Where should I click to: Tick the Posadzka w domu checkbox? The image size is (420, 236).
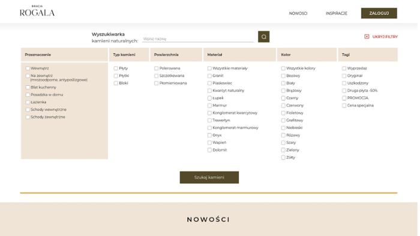coord(28,95)
